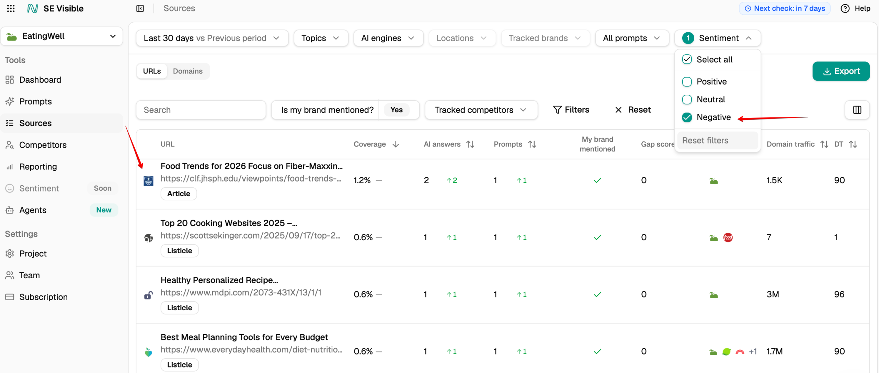Viewport: 879px width, 373px height.
Task: Click the SE Visible logo icon
Action: pos(33,8)
